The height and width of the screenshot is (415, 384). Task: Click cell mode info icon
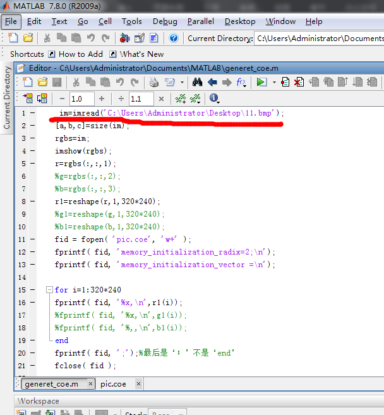(x=214, y=99)
